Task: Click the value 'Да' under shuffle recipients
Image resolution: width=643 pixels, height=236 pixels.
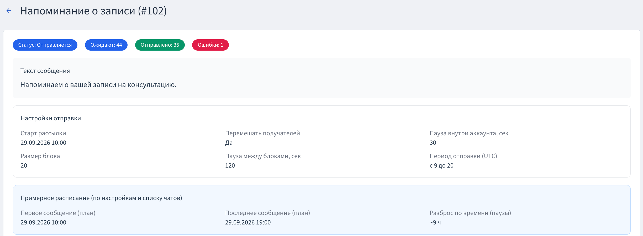Action: click(x=229, y=143)
